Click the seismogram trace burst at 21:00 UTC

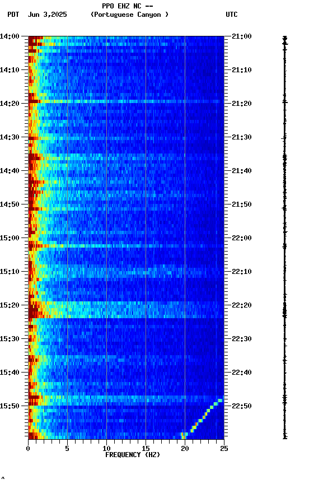pyautogui.click(x=285, y=41)
